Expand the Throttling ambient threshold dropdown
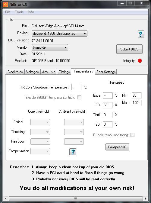This screenshot has height=203, width=151. pyautogui.click(x=74, y=132)
